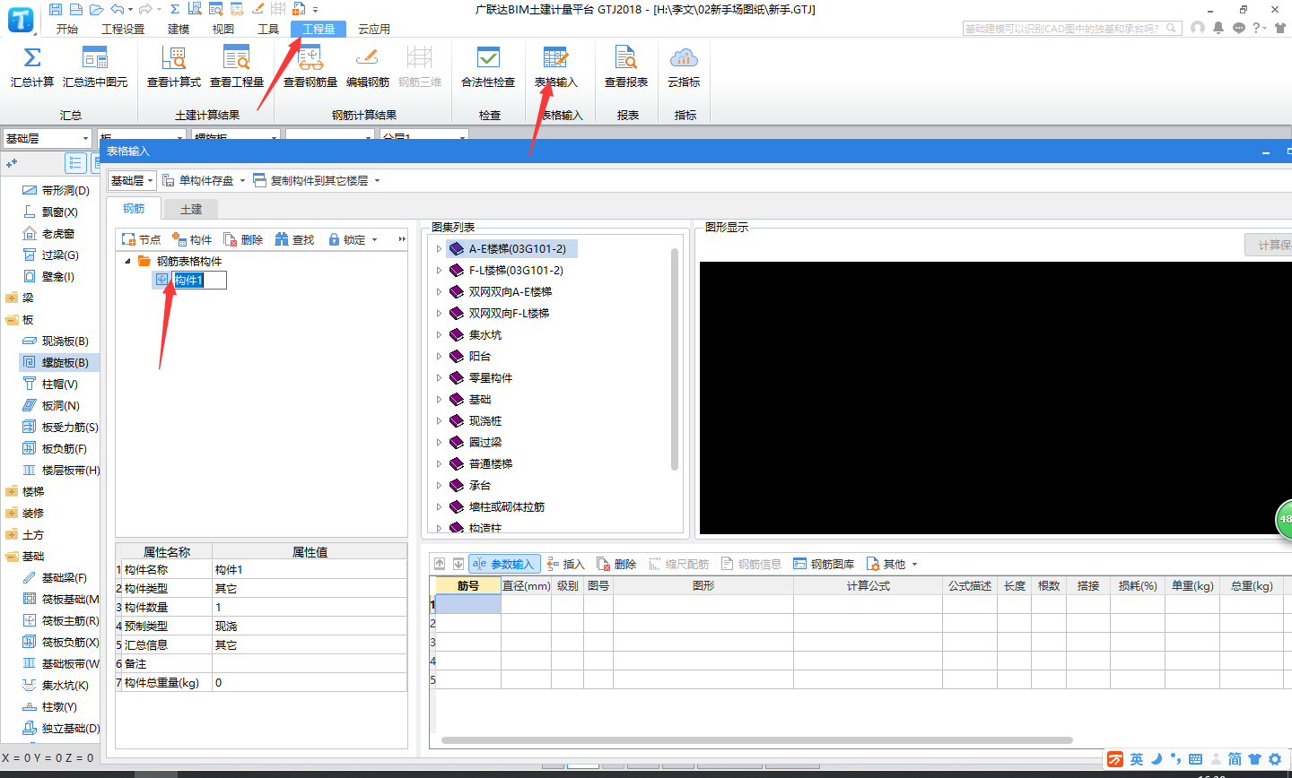Click the atlas list vertical scrollbar

pyautogui.click(x=675, y=359)
